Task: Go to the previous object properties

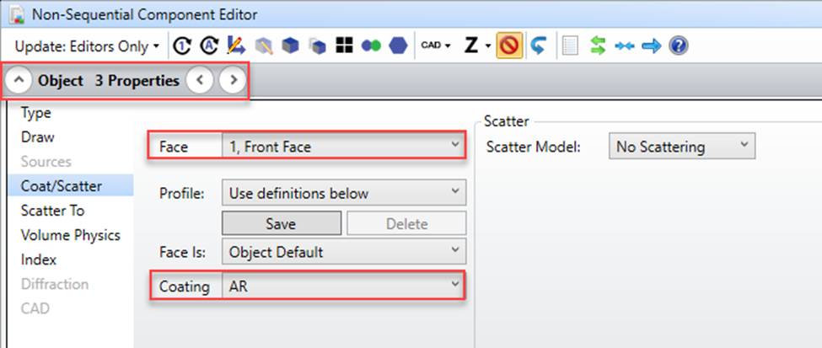Action: coord(199,81)
